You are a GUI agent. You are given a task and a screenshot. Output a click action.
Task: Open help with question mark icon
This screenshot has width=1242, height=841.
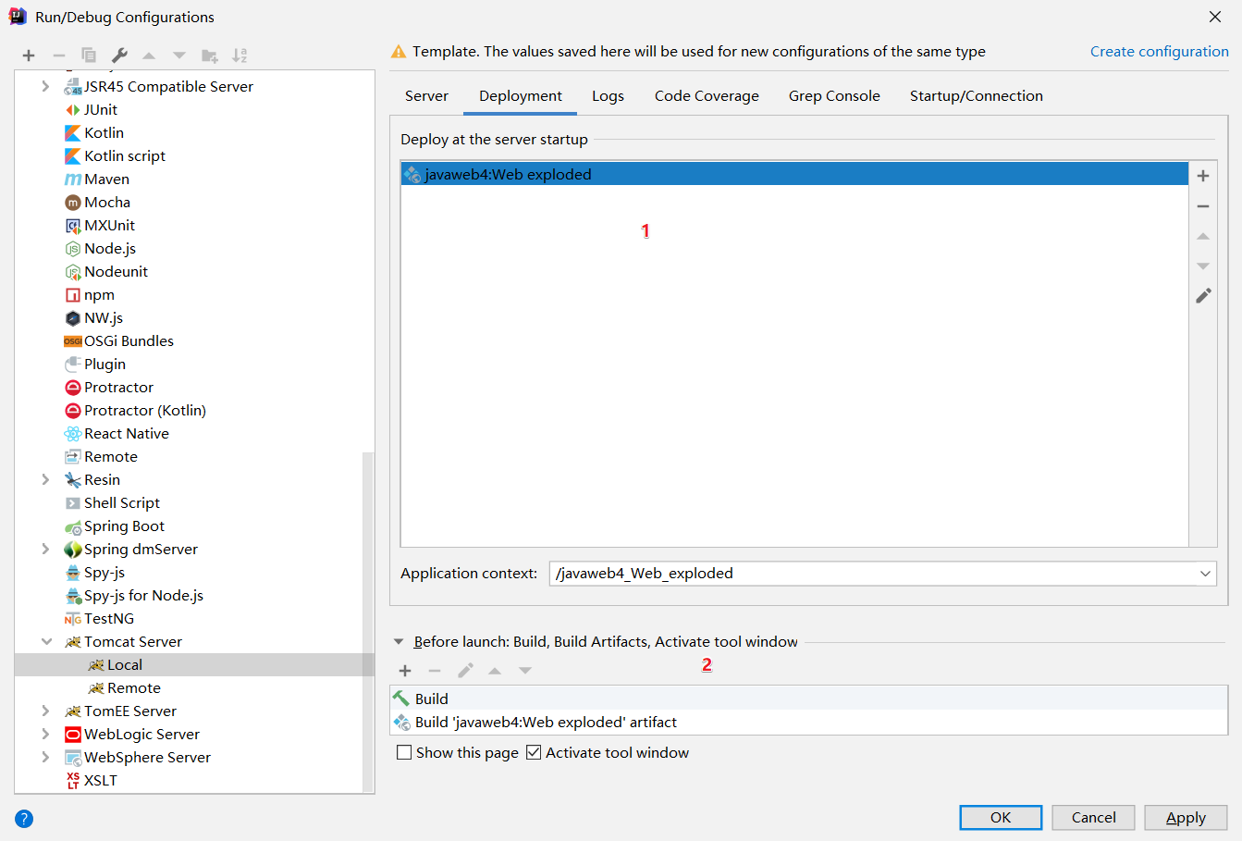(24, 818)
